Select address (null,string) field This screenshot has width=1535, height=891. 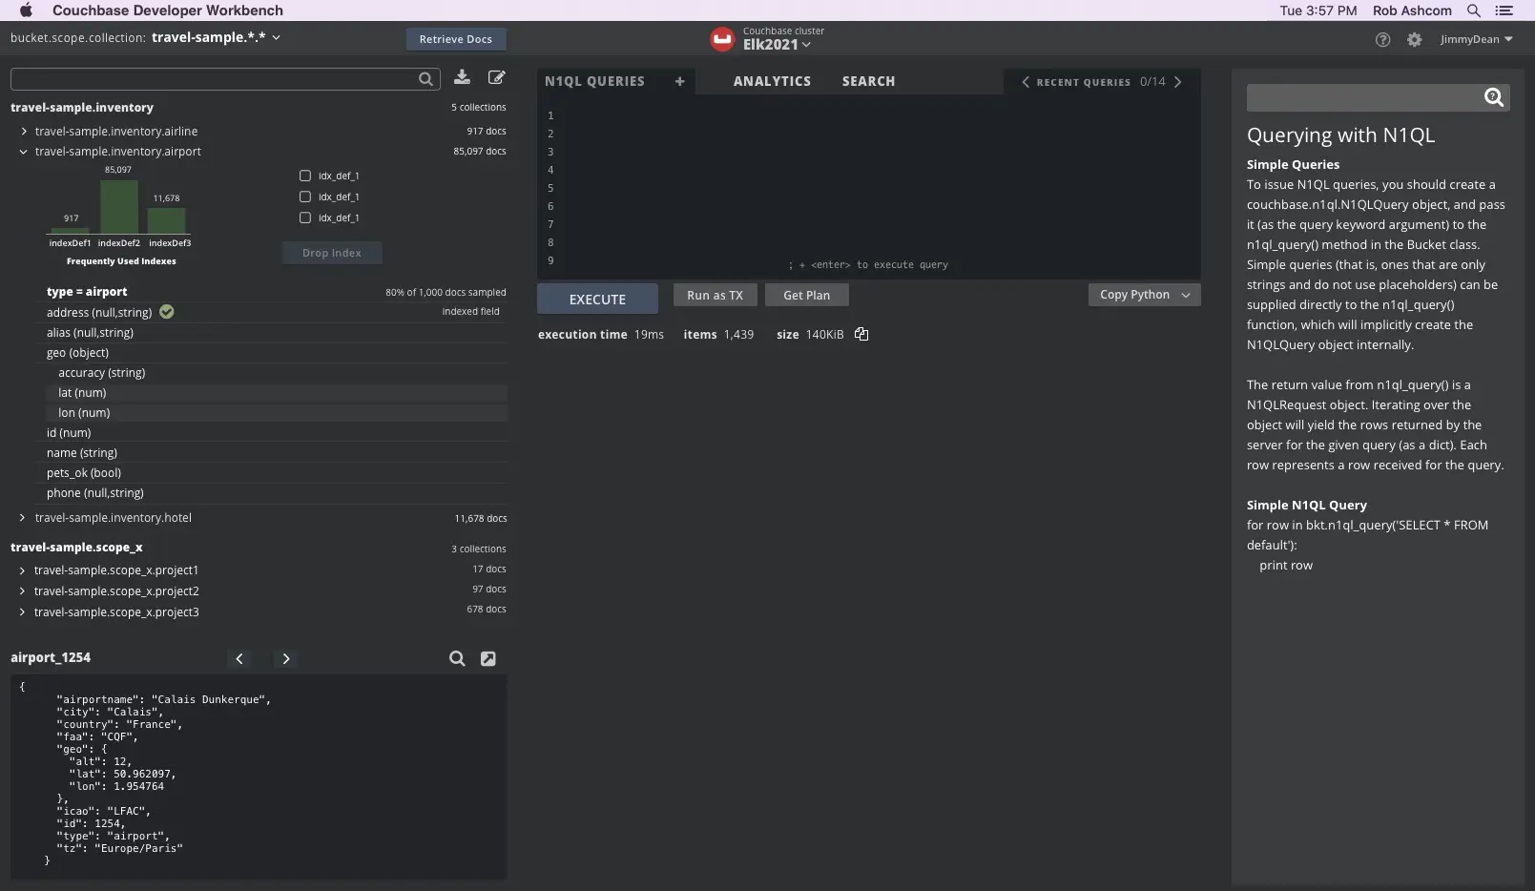point(99,313)
